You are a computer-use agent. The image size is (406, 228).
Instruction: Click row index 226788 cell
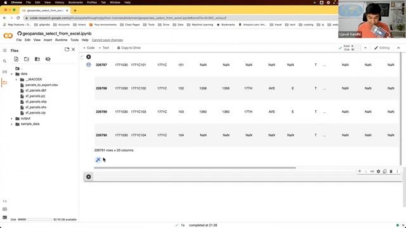[x=101, y=89]
